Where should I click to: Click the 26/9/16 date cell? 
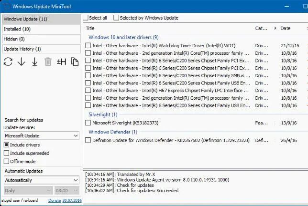[x=288, y=140]
